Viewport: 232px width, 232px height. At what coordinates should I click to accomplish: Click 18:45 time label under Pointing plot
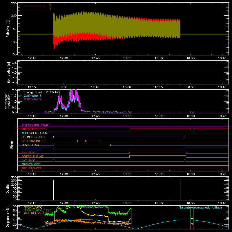pos(222,58)
